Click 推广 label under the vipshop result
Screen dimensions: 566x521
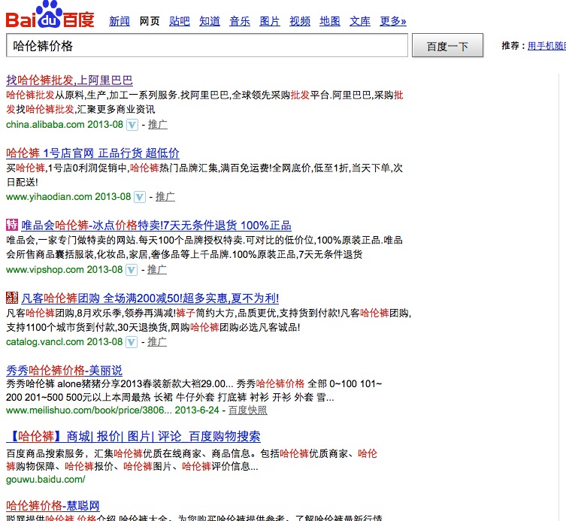point(156,270)
